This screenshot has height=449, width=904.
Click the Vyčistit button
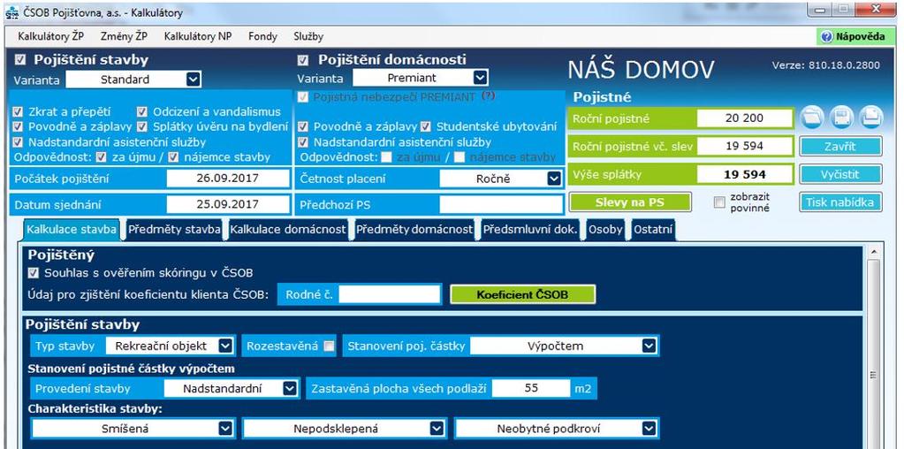(840, 174)
